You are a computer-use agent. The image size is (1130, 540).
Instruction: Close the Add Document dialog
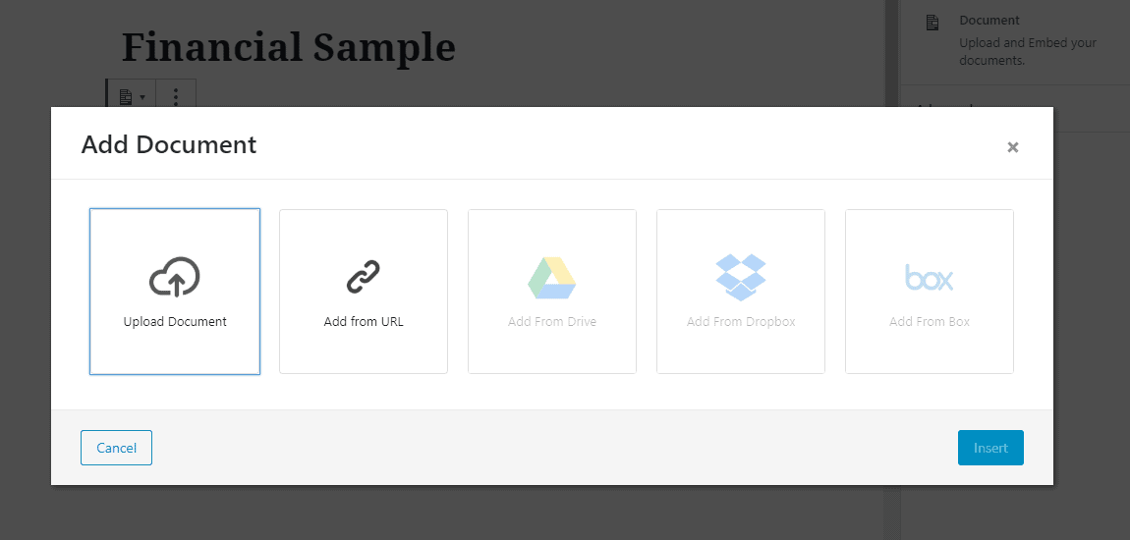[1012, 147]
